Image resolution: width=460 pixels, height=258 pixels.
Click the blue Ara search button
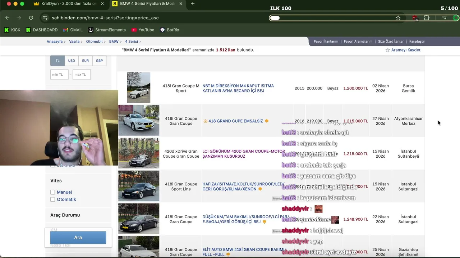[78, 238]
